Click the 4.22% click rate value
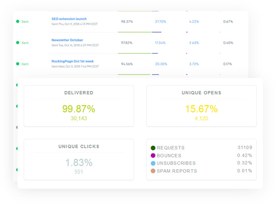Image resolution: width=276 pixels, height=204 pixels. (194, 21)
